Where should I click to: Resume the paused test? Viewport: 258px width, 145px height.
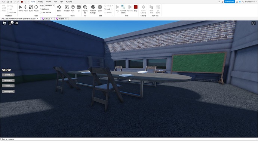tap(130, 8)
